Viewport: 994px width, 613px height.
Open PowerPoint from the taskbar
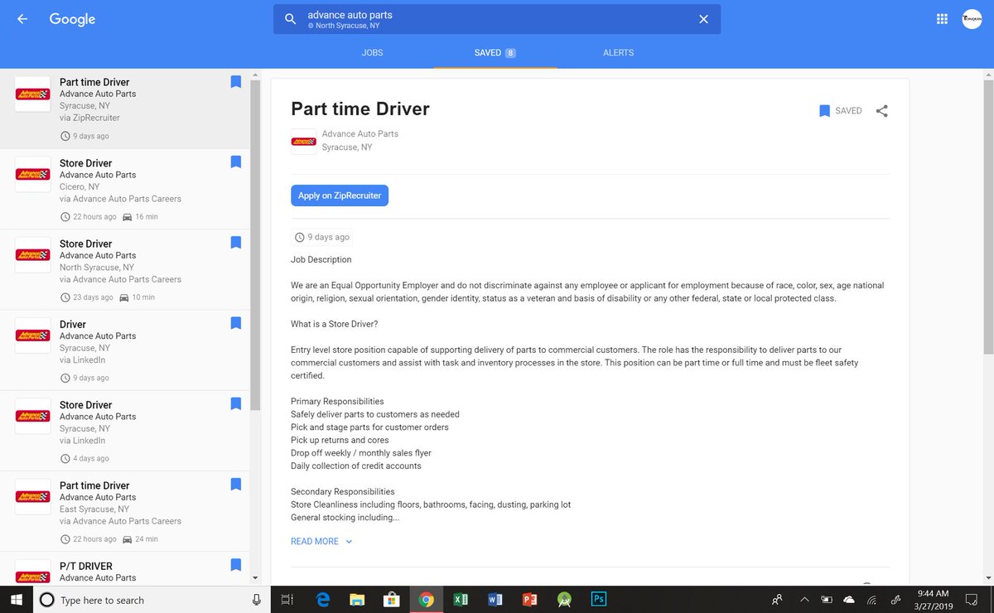click(530, 600)
